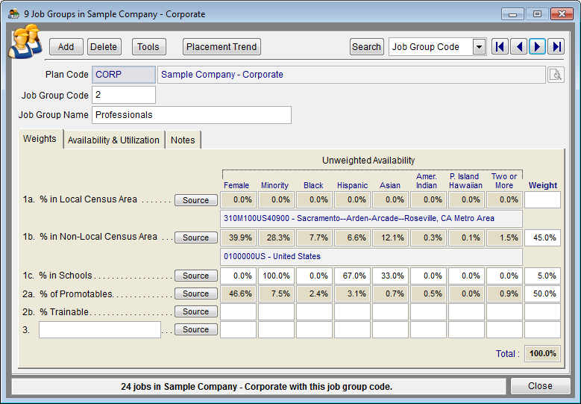Click the Schools Hispanic 67.0% cell

(x=352, y=276)
